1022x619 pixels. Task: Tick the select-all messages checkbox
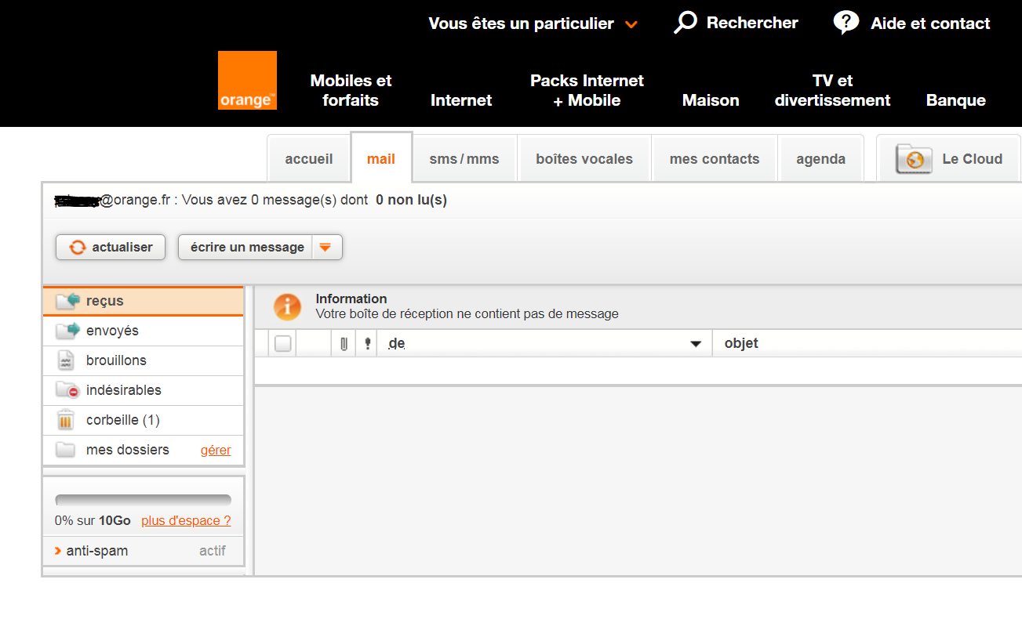pyautogui.click(x=282, y=342)
